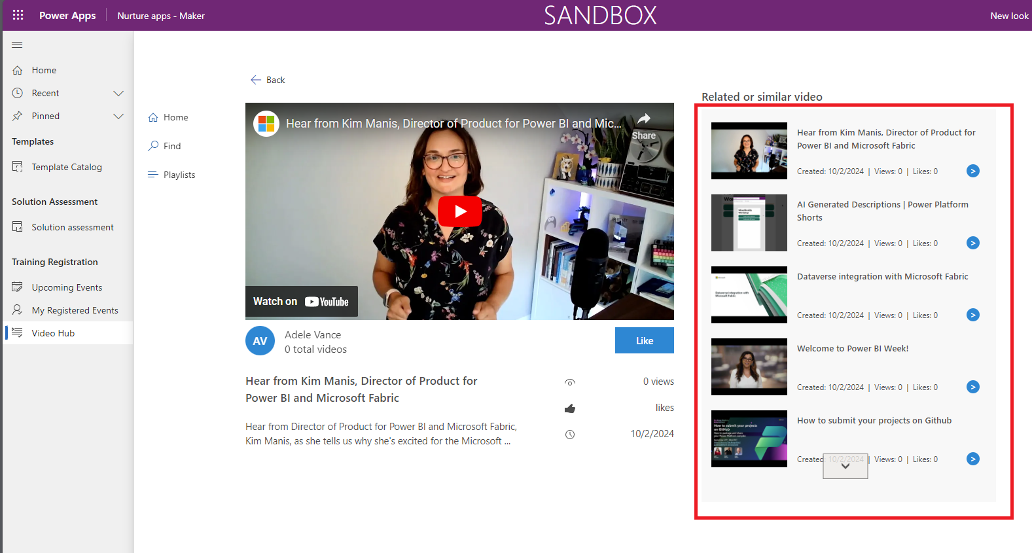Click the video title at top of player
This screenshot has width=1032, height=553.
[454, 123]
